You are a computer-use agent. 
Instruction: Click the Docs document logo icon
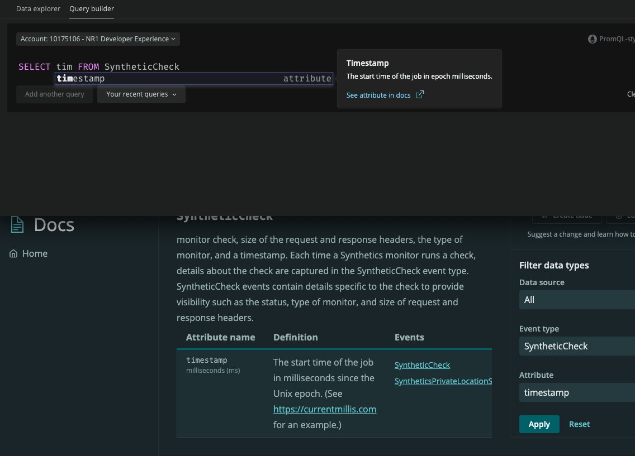(x=17, y=225)
